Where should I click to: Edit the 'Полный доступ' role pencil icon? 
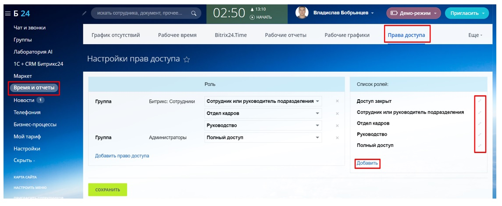tap(480, 145)
